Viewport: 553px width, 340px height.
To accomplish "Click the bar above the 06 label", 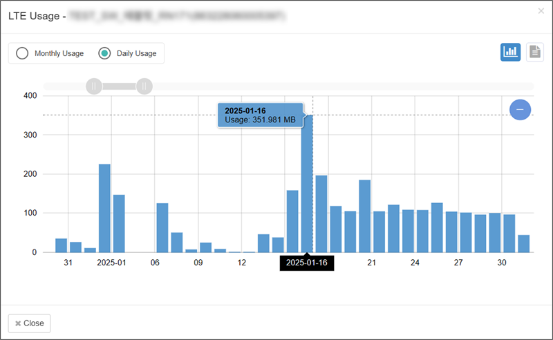I will 162,228.
